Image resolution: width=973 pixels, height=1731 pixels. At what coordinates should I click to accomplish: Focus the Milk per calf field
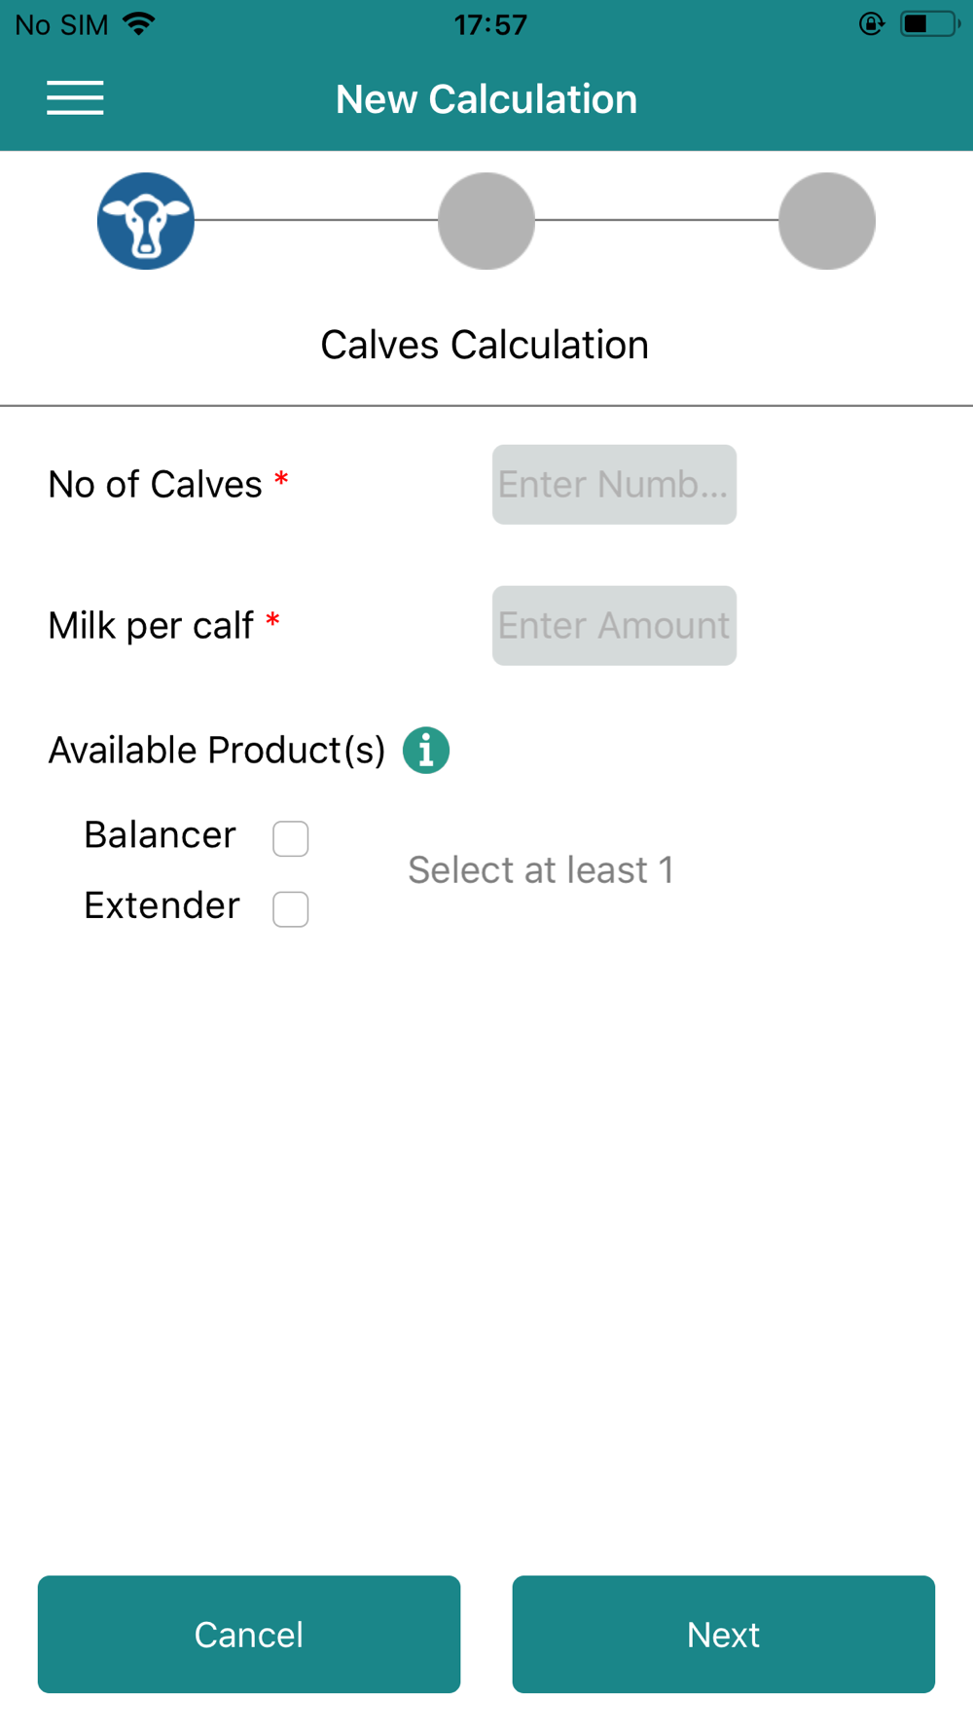pyautogui.click(x=614, y=626)
